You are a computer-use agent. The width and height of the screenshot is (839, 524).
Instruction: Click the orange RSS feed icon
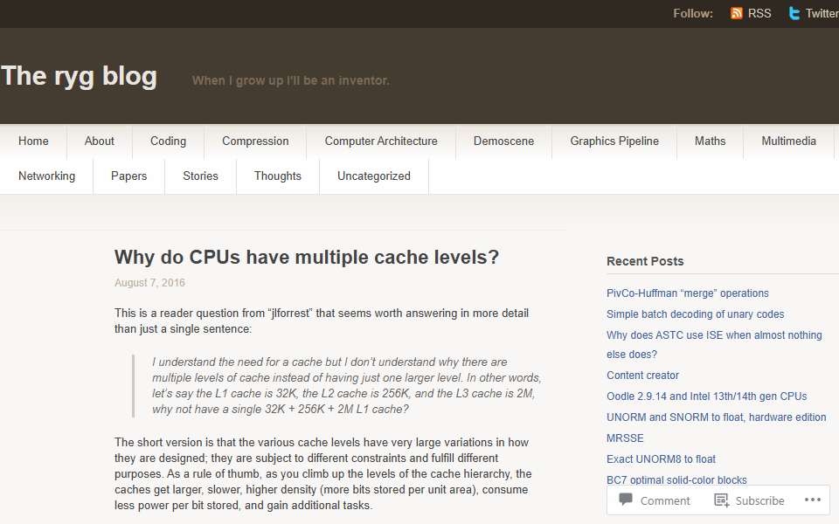click(737, 13)
